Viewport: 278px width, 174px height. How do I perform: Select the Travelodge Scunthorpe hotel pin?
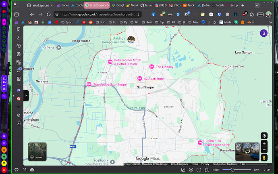[89, 84]
